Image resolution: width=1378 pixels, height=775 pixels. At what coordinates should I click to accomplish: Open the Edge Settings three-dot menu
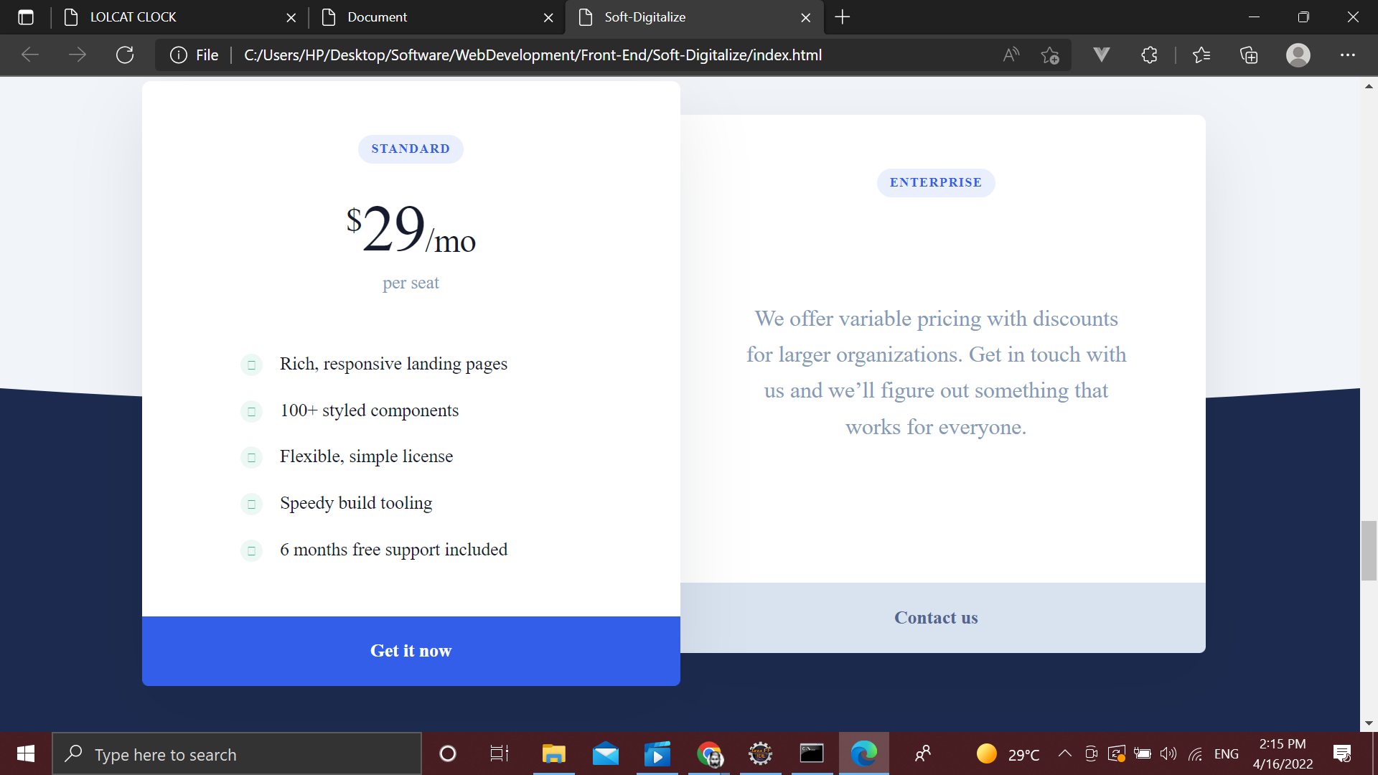1349,55
